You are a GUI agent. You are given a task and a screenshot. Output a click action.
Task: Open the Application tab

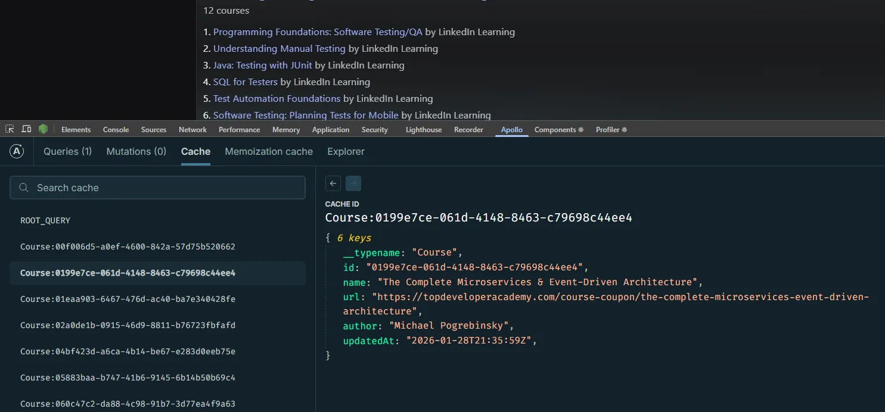(331, 130)
